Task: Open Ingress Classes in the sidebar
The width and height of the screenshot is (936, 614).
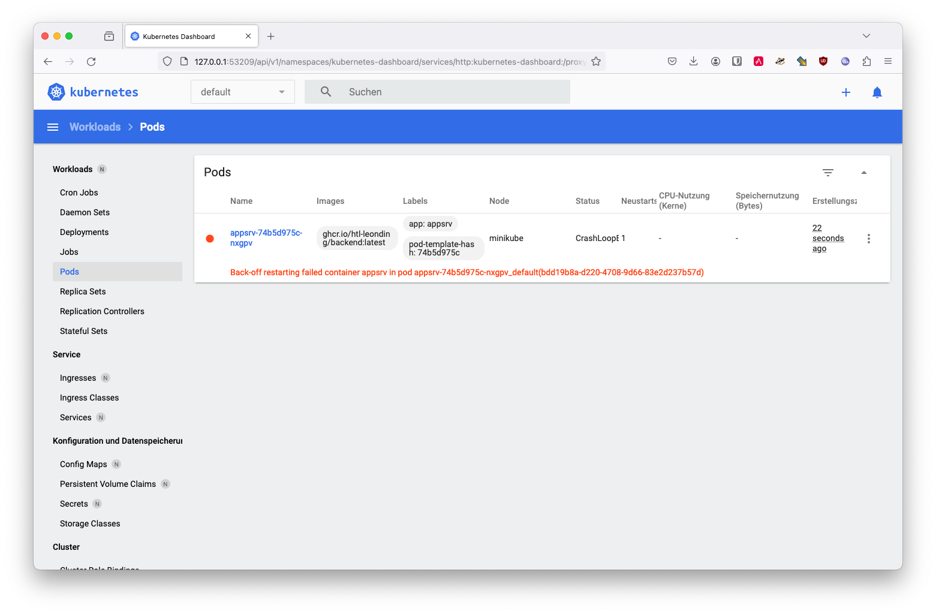Action: click(89, 398)
